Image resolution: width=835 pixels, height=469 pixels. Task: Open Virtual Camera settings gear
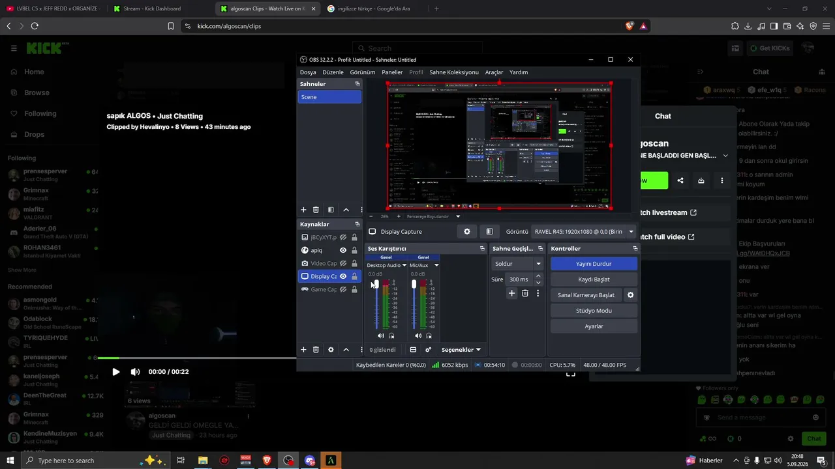point(630,295)
